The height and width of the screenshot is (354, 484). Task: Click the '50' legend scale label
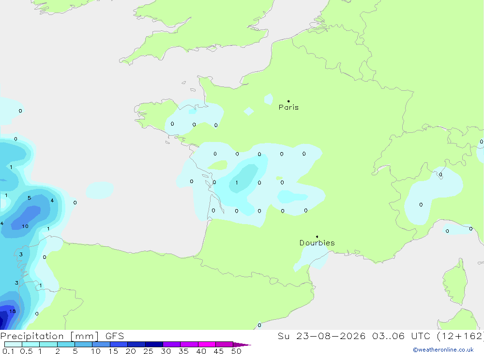pyautogui.click(x=236, y=351)
